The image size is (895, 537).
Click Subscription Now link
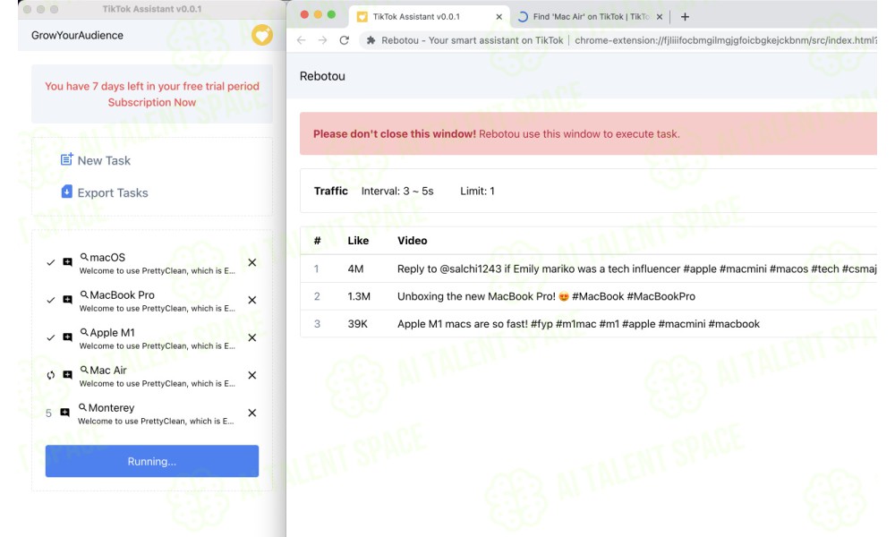click(x=152, y=102)
